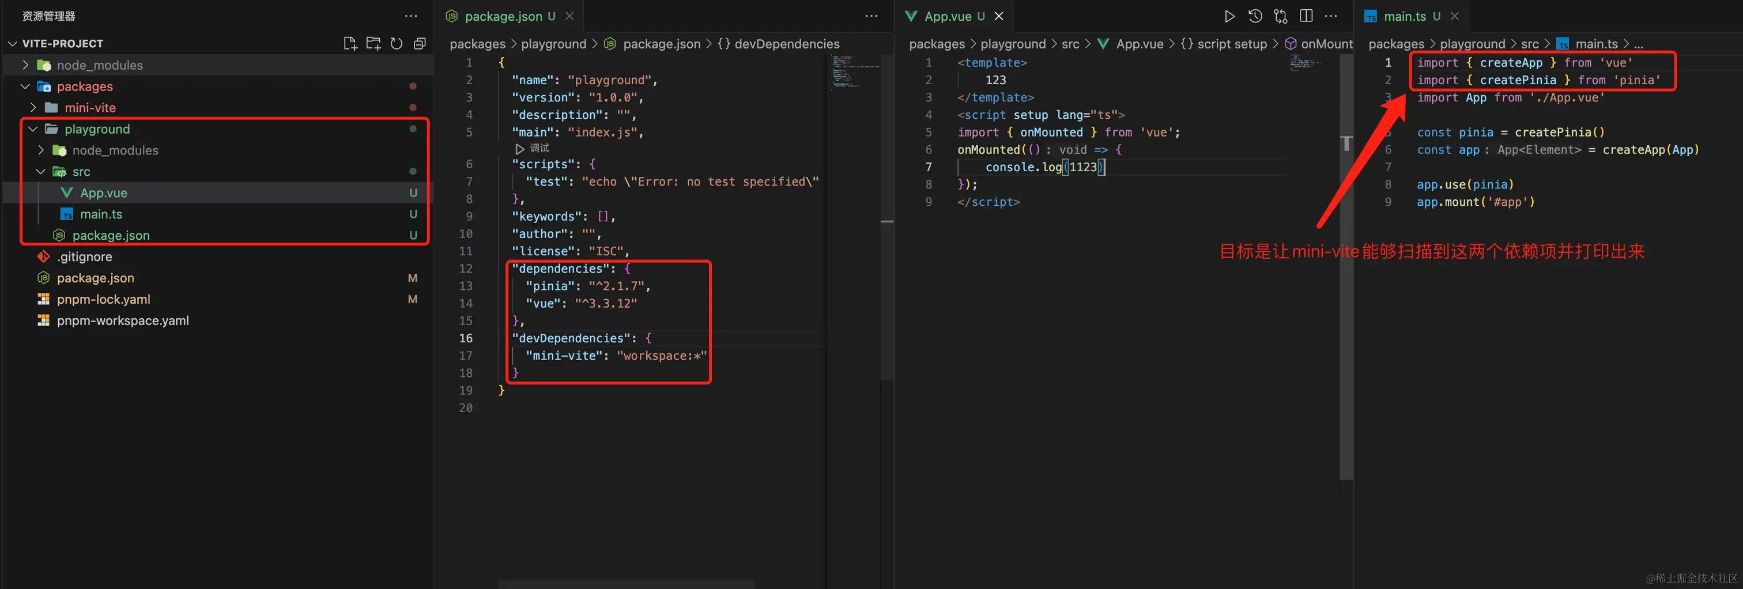Click the debug codelens above scripts

pos(533,148)
